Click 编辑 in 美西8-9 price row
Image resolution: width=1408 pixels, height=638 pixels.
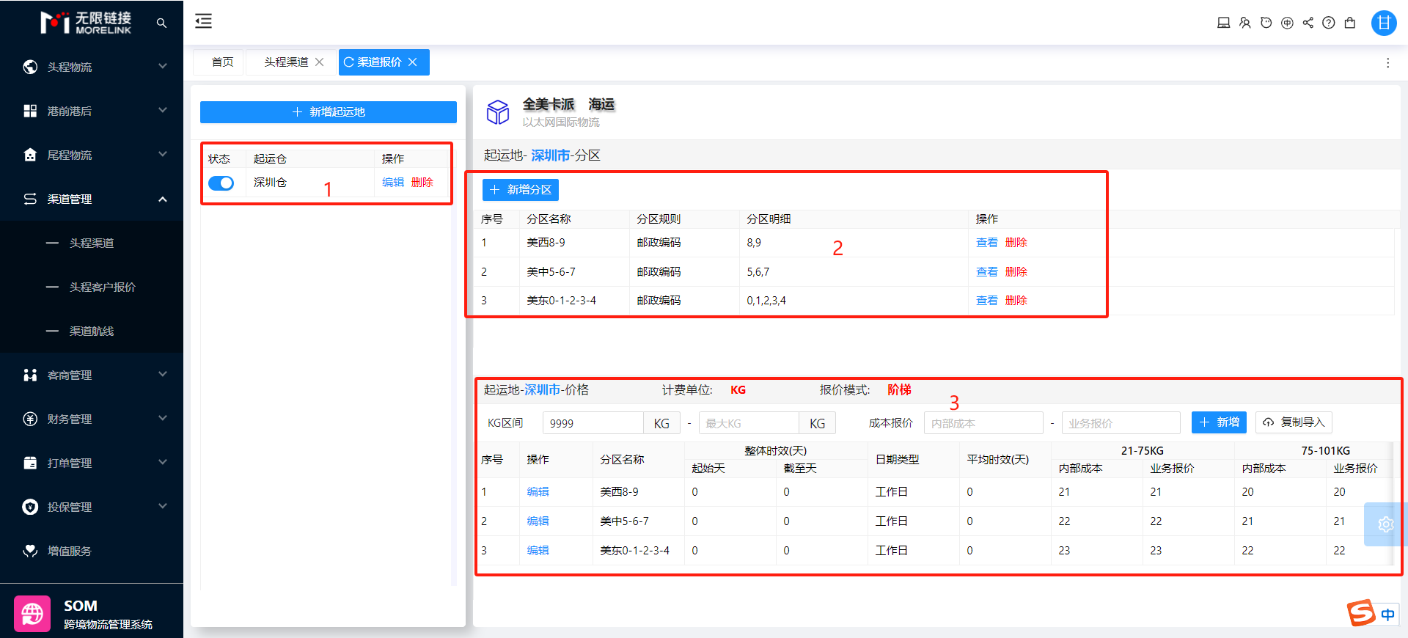click(538, 492)
